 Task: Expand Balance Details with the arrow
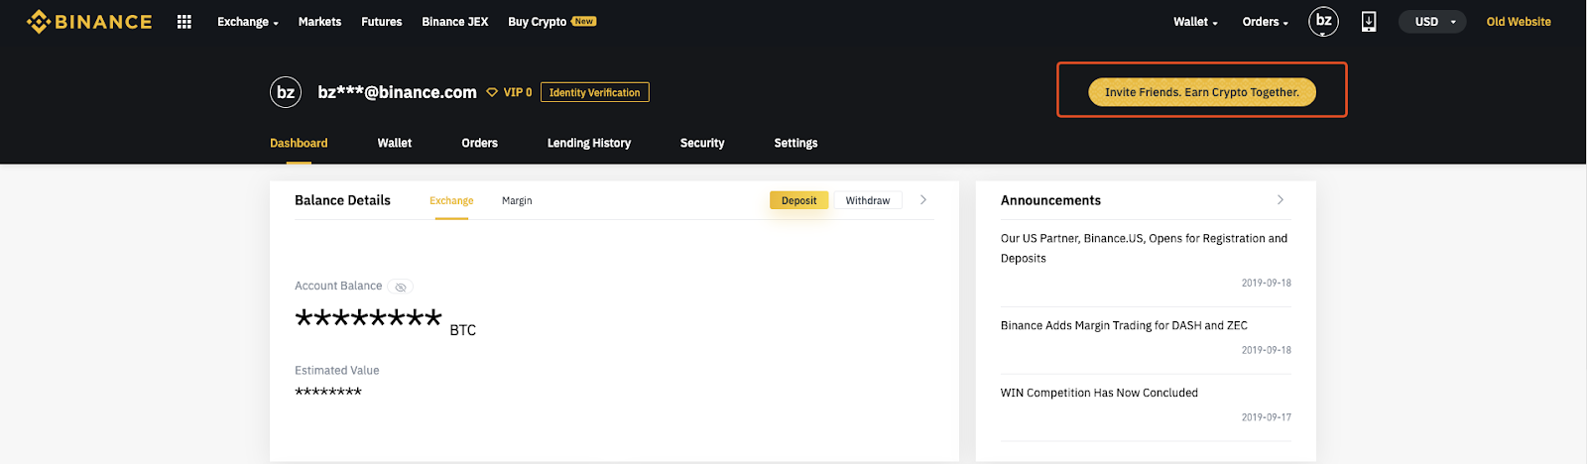coord(923,200)
